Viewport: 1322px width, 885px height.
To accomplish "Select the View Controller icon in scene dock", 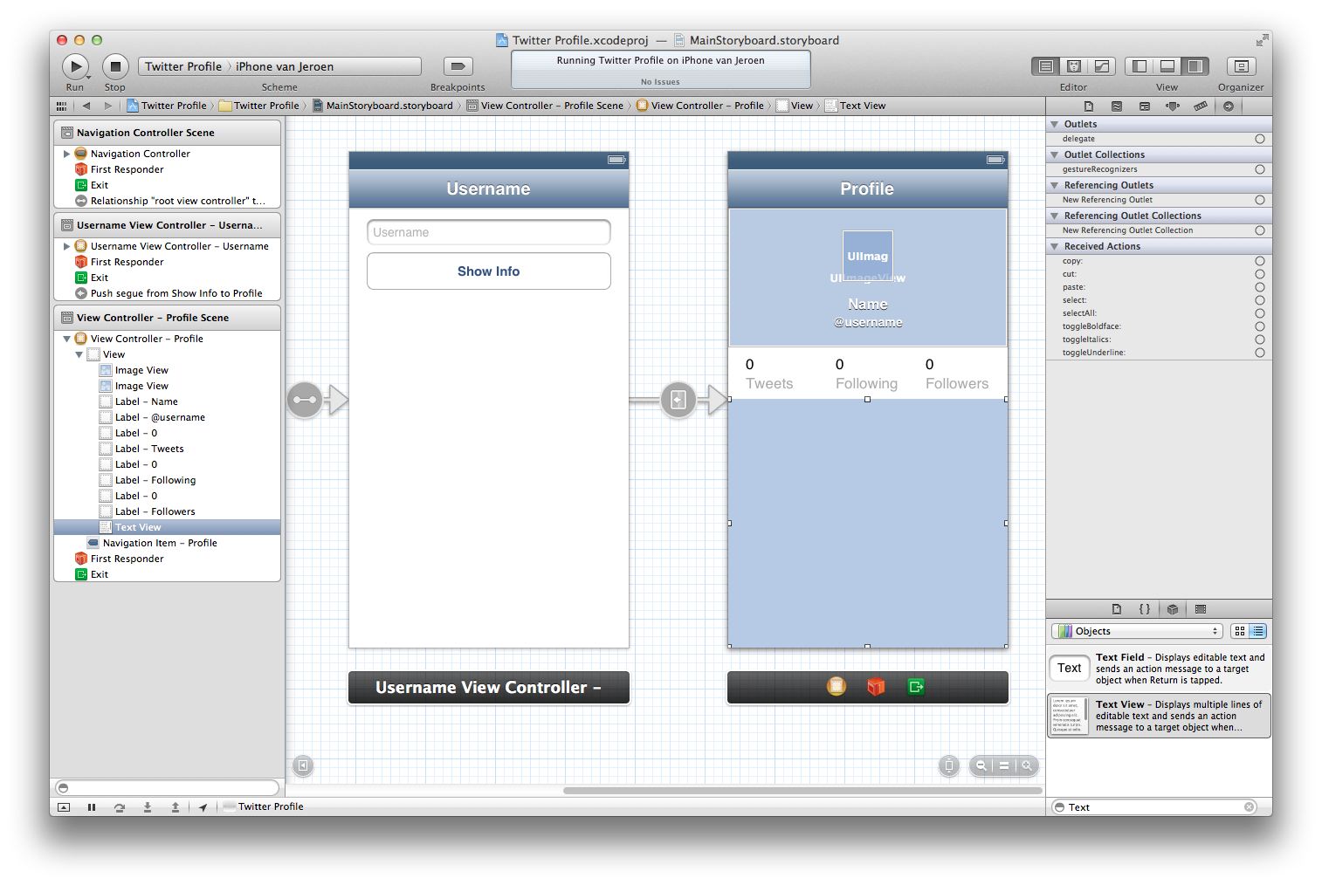I will [837, 687].
